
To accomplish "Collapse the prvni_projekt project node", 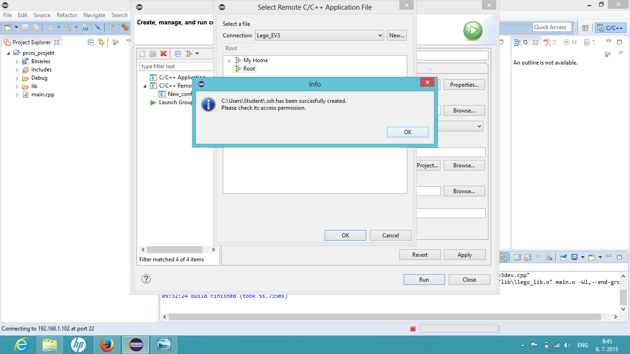I will pos(9,53).
